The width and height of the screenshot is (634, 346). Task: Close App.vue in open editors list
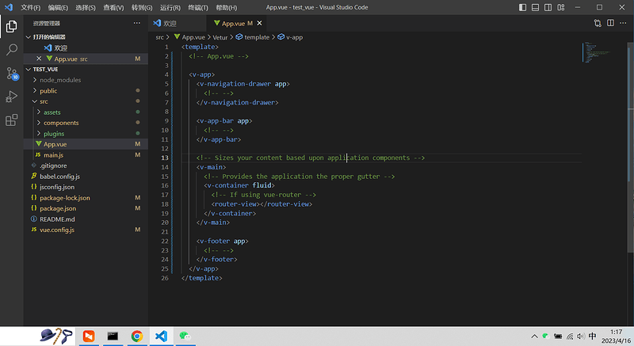39,59
